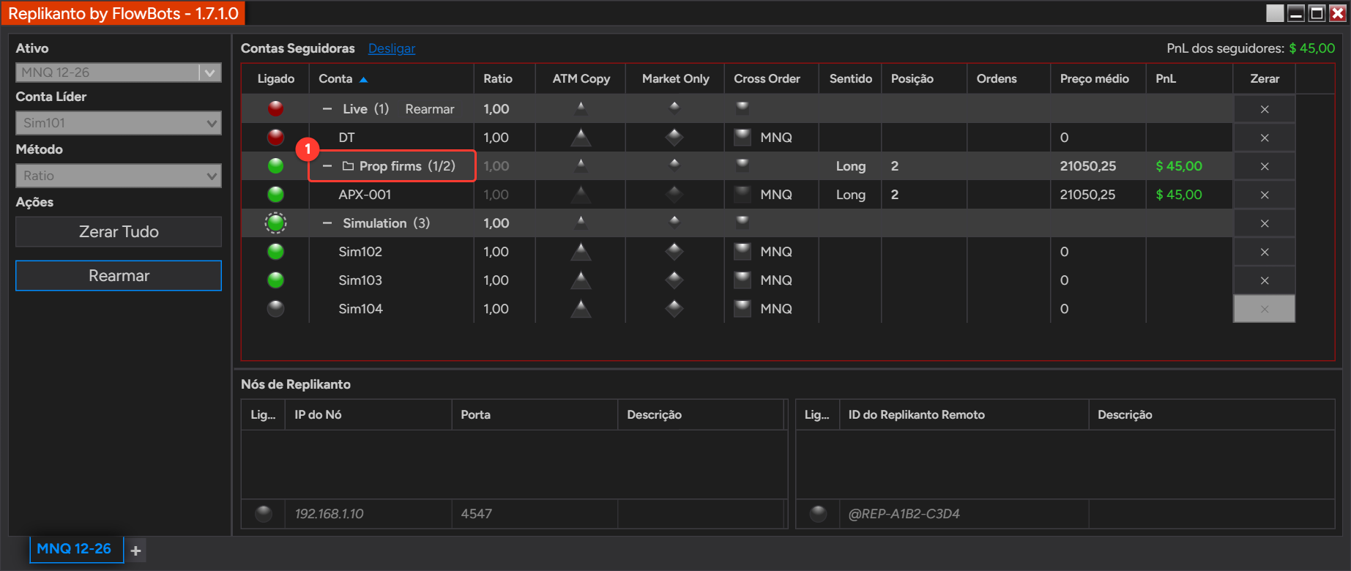Click the Zerar X button for APX-001

coord(1265,195)
